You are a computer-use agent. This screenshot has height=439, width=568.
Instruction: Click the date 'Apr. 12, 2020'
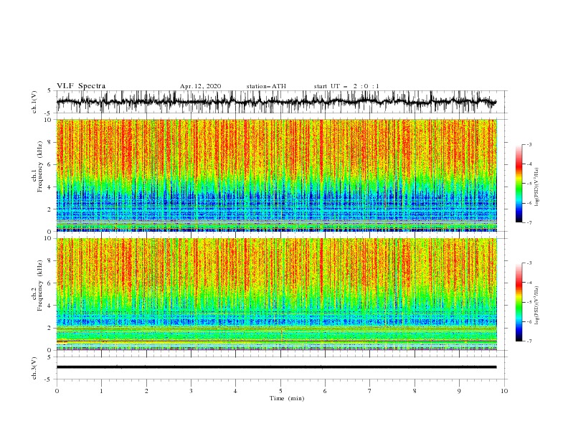pyautogui.click(x=200, y=86)
